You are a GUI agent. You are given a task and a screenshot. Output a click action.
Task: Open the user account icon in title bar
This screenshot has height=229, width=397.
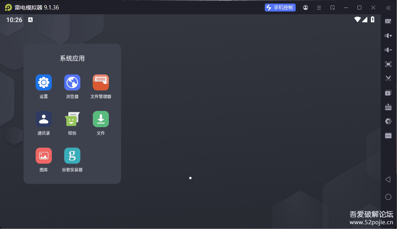point(306,8)
